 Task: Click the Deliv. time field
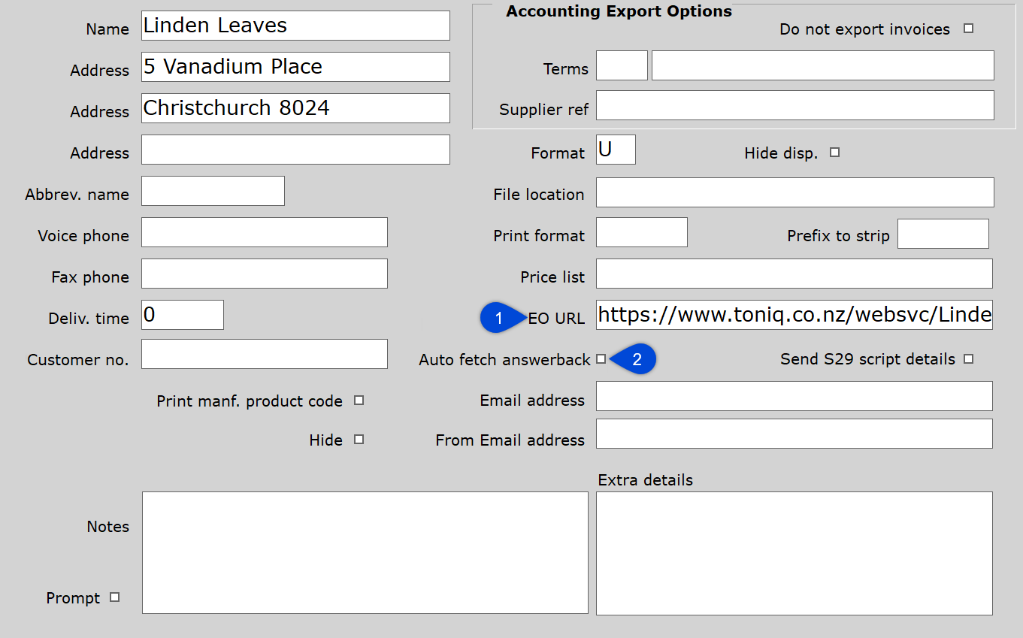[182, 315]
